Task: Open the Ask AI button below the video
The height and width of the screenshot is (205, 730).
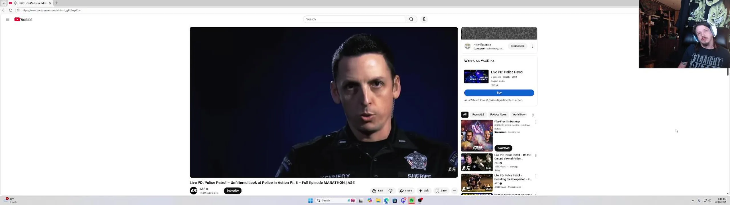Action: click(x=424, y=191)
